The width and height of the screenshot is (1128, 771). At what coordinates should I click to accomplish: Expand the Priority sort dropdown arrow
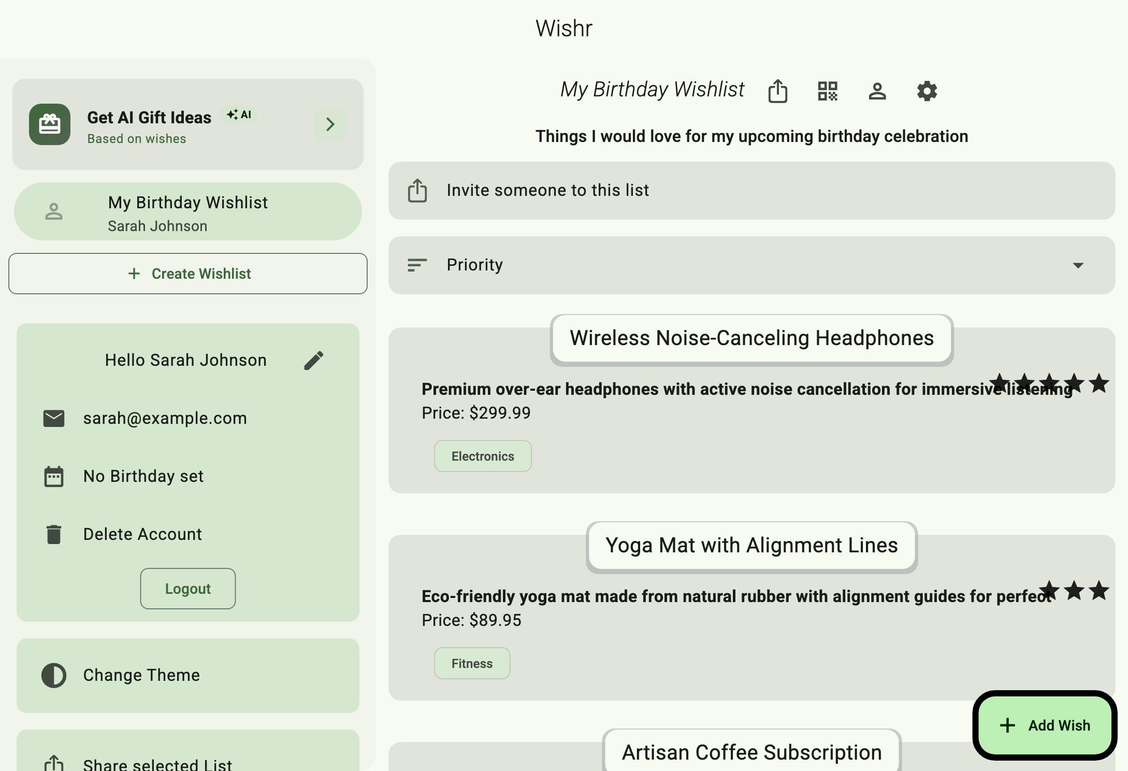1078,265
